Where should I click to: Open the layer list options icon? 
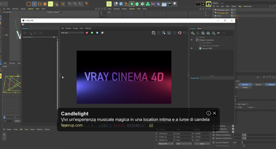pyautogui.click(x=213, y=33)
